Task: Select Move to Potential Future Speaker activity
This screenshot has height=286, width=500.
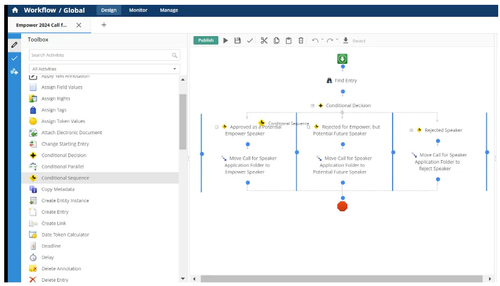Action: click(x=342, y=165)
